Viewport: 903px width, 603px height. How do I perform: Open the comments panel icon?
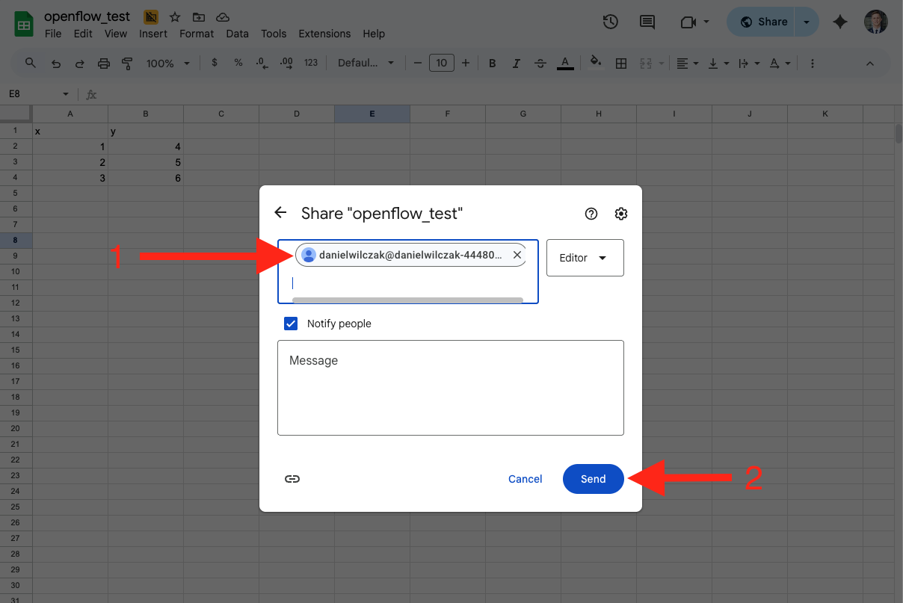pos(648,22)
